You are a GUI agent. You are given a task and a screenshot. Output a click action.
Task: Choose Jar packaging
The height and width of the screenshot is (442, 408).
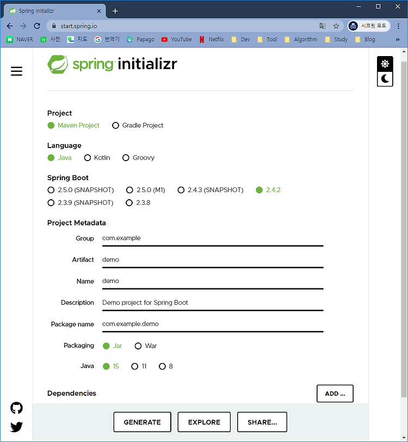pyautogui.click(x=112, y=346)
